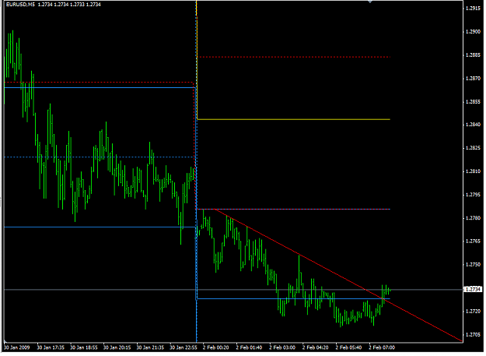This screenshot has width=486, height=356.
Task: Select the yellow horizontal line near 1.2843
Action: pyautogui.click(x=293, y=119)
